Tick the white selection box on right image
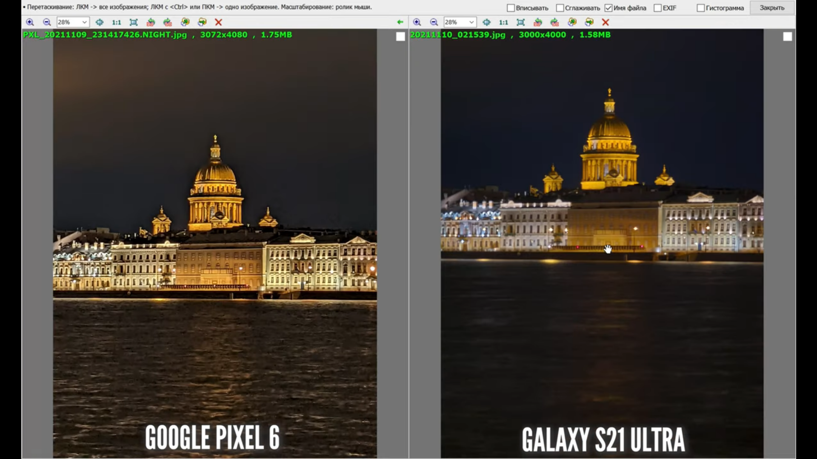 [x=788, y=37]
